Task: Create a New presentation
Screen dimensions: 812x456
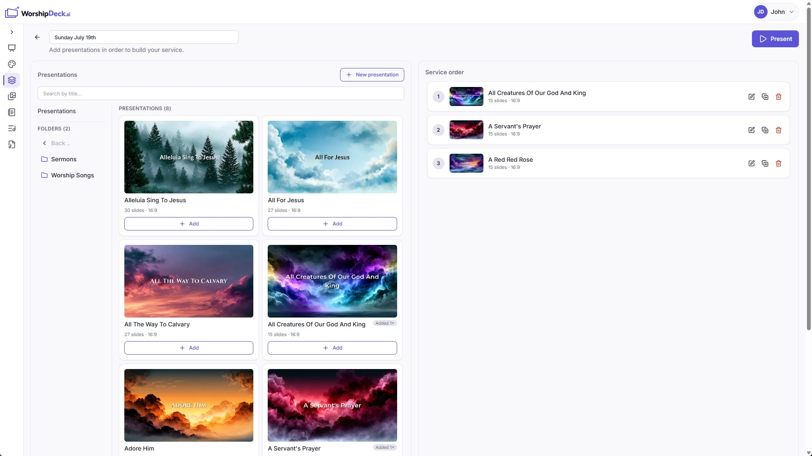Action: 372,75
